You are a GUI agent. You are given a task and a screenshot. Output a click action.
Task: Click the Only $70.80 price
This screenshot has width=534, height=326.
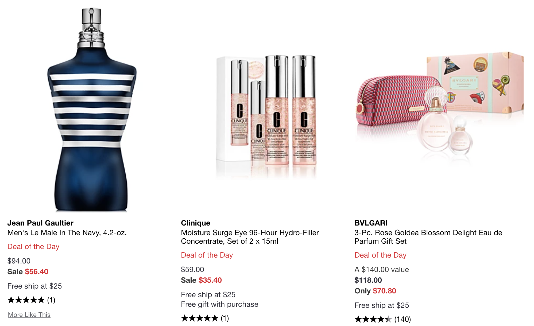point(375,291)
